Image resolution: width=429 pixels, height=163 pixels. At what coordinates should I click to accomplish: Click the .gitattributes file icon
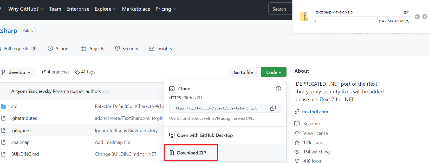(3, 118)
